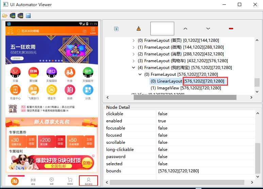The image size is (263, 189).
Task: Expand the (2) FrameLayout 消息 node
Action: pos(133,54)
